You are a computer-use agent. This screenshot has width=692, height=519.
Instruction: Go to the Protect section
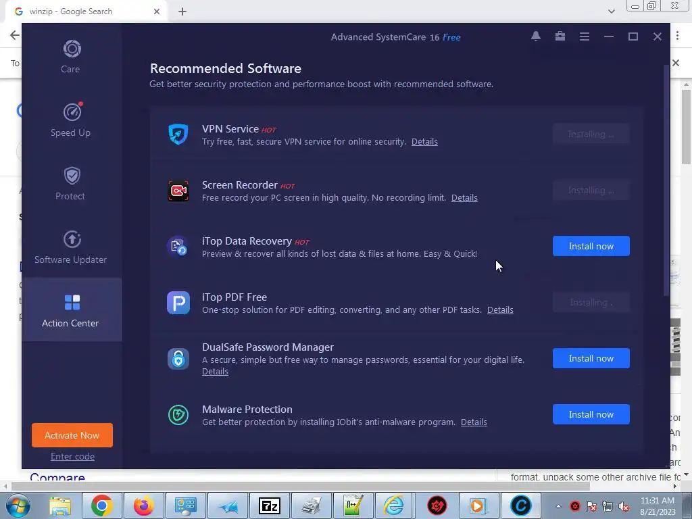tap(72, 183)
